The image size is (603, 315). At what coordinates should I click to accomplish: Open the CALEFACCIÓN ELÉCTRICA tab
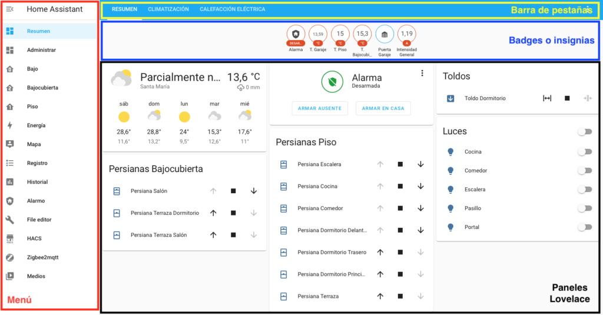point(232,9)
